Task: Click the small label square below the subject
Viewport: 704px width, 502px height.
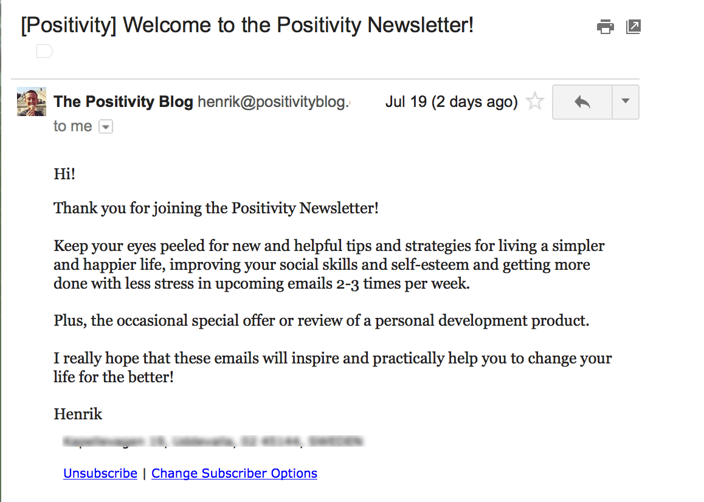Action: (x=44, y=51)
